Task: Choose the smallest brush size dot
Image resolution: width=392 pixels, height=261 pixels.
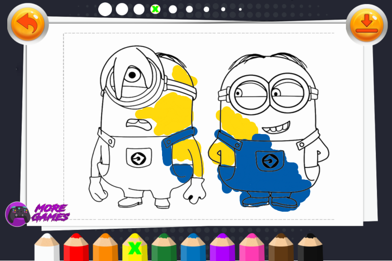Action: click(240, 9)
